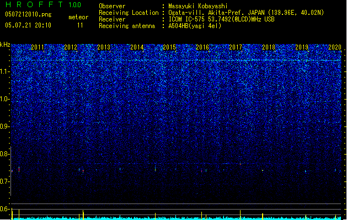Click the version number 1.0.0
Viewport: 347px width, 220px height.
pos(74,5)
